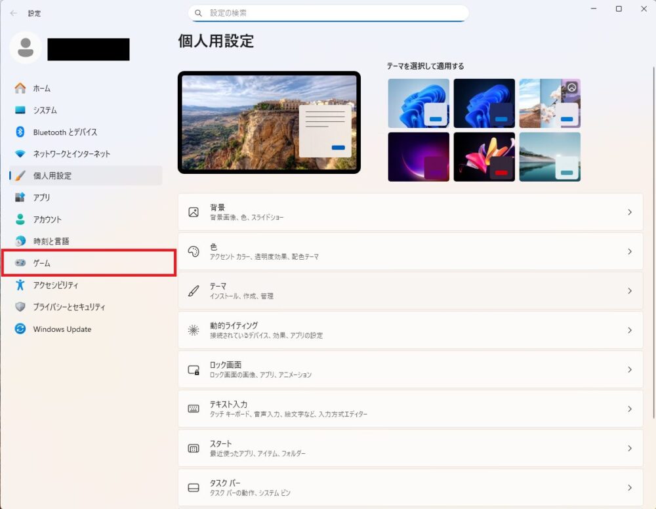Expand the 背景 settings row
This screenshot has width=656, height=509.
pos(410,211)
